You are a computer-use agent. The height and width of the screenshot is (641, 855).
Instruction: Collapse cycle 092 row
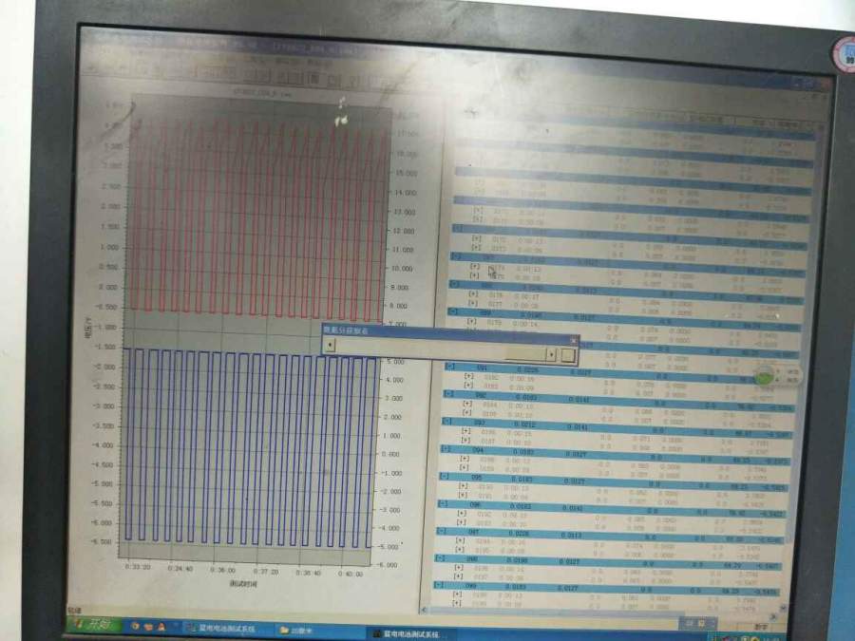click(x=448, y=393)
